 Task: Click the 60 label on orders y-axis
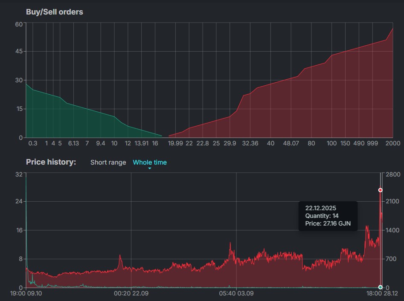click(19, 24)
